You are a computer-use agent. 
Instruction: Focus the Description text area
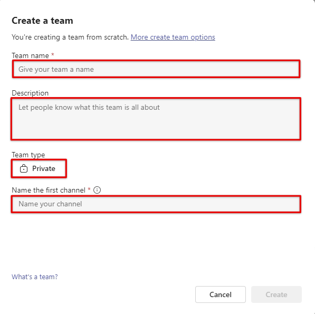156,119
